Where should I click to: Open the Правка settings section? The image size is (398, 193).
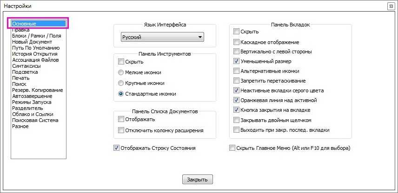point(20,30)
